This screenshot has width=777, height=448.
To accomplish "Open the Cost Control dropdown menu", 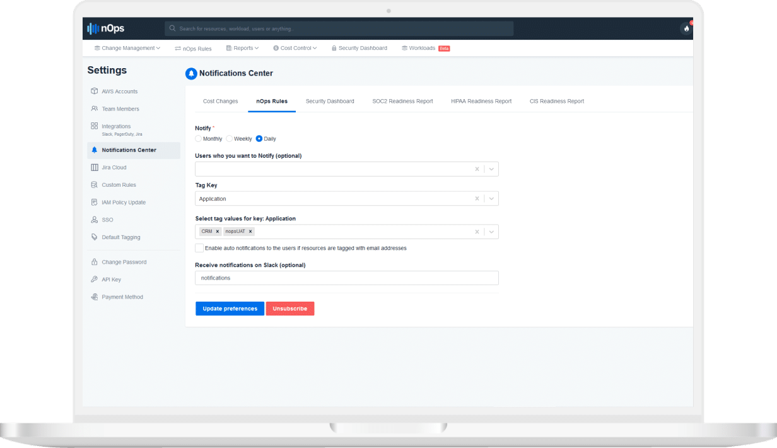I will click(x=295, y=48).
